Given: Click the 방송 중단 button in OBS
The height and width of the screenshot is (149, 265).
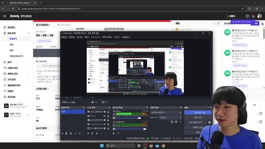Looking at the screenshot, I should pyautogui.click(x=198, y=112).
